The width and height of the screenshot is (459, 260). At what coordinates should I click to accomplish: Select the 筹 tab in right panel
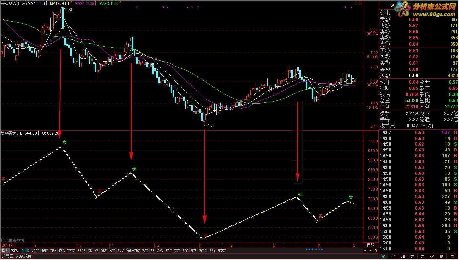(452, 256)
